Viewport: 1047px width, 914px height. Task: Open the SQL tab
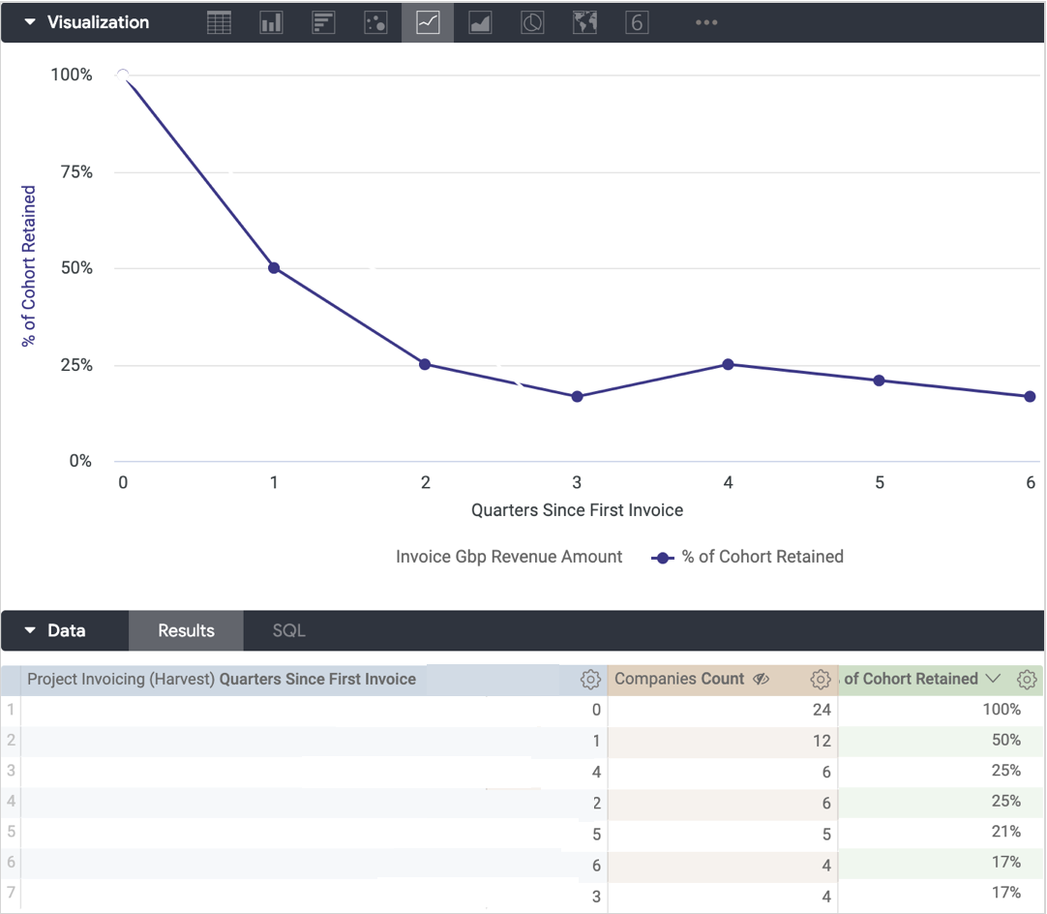click(288, 631)
